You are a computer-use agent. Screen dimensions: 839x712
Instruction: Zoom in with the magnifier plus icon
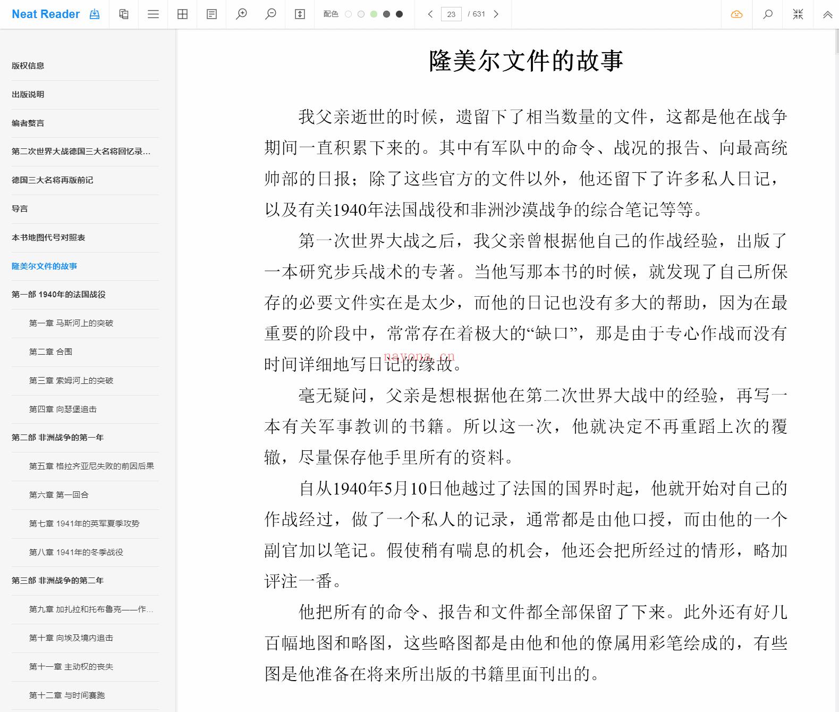tap(241, 14)
